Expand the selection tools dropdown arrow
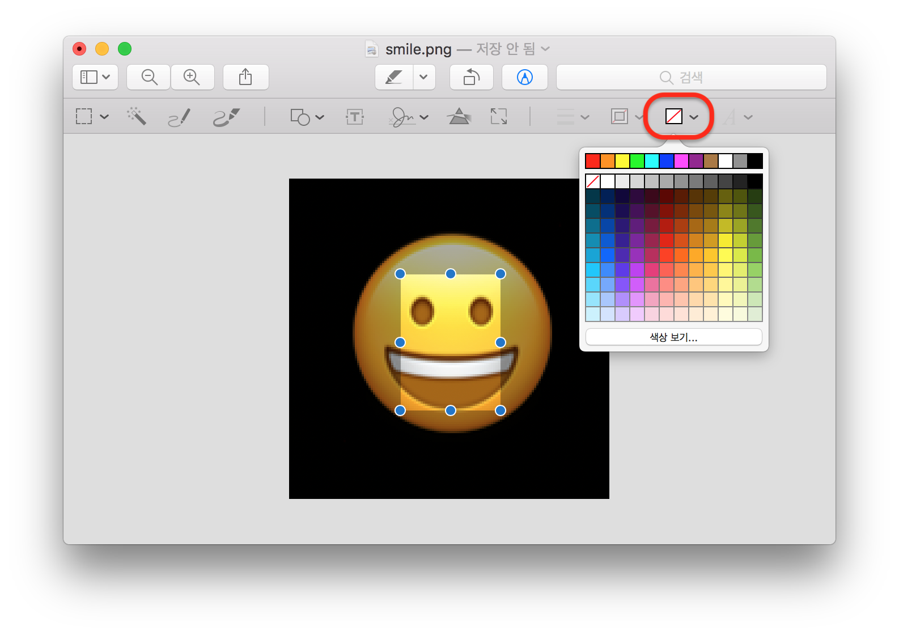The width and height of the screenshot is (899, 635). click(x=104, y=117)
